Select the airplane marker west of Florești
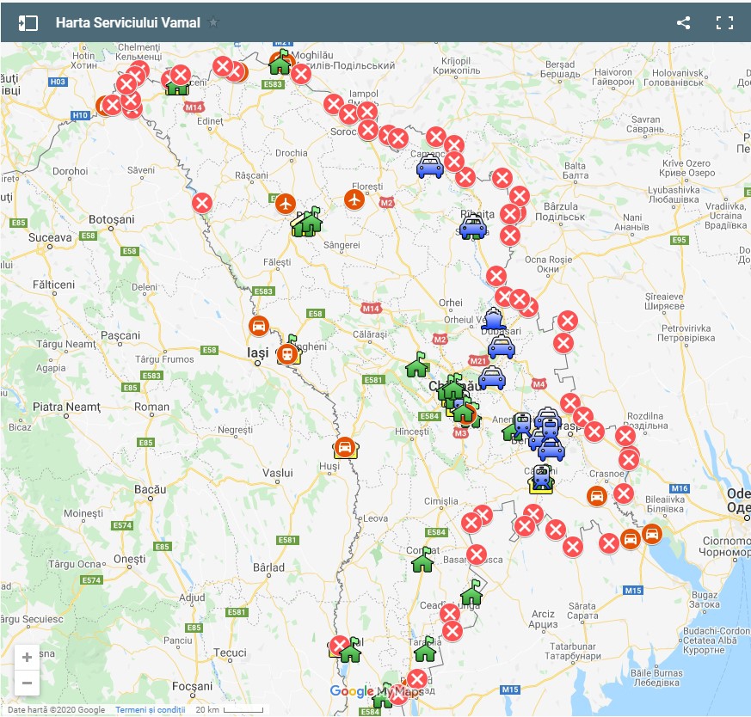 pyautogui.click(x=286, y=205)
